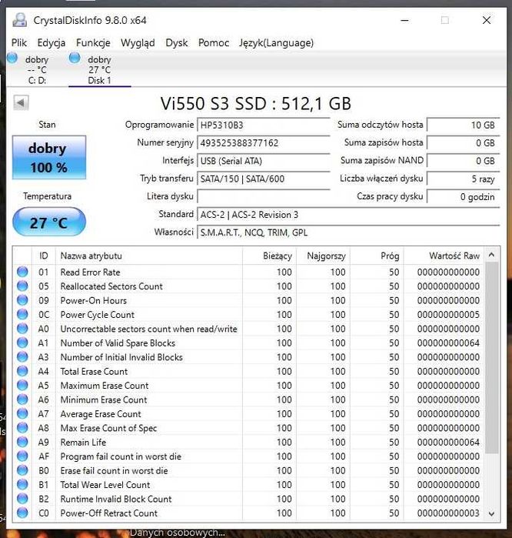Image resolution: width=512 pixels, height=538 pixels.
Task: Open the Wygląd menu
Action: [138, 43]
